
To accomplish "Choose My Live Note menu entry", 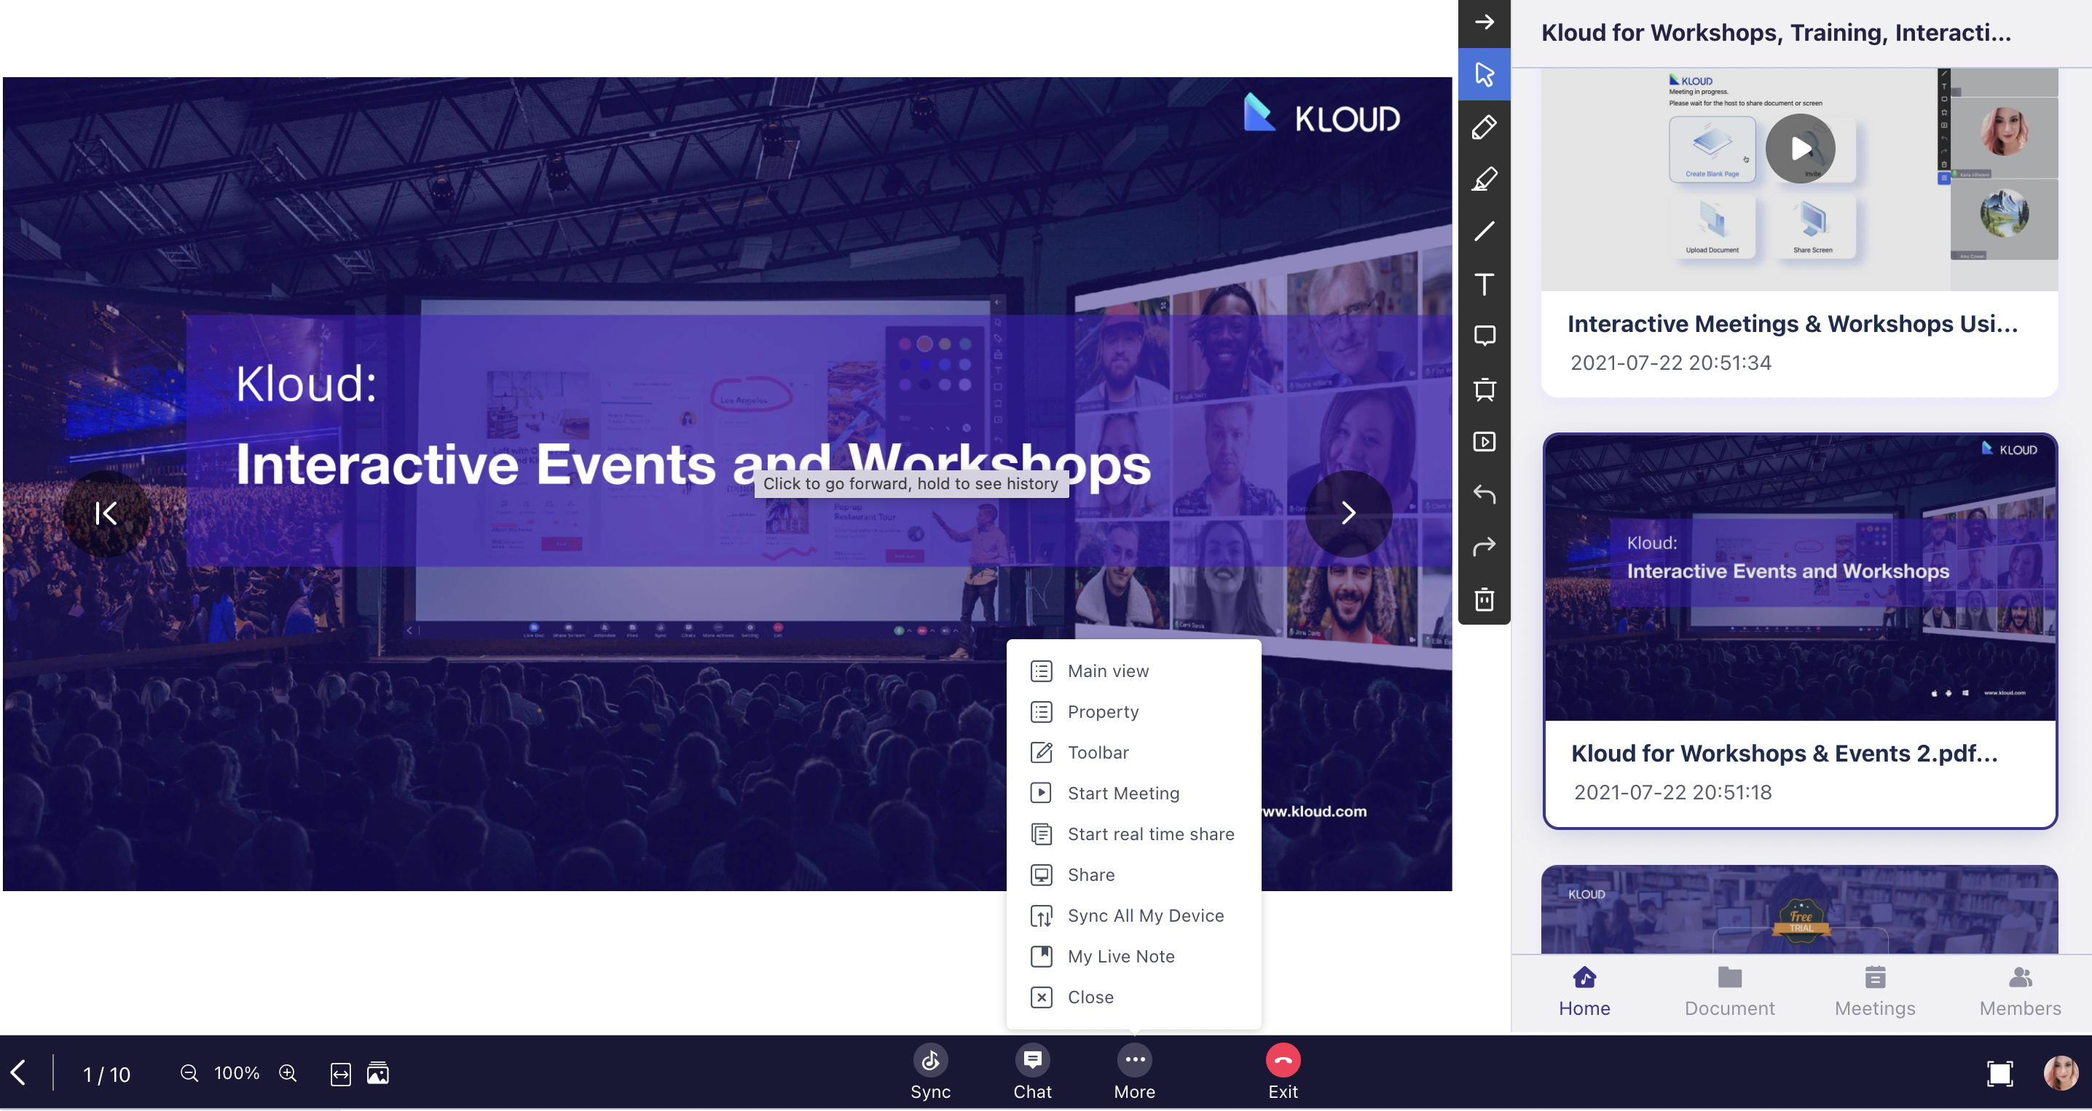I will pos(1120,956).
